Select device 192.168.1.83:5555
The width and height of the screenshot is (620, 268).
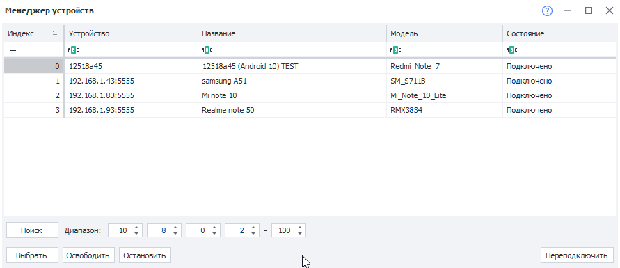point(131,95)
